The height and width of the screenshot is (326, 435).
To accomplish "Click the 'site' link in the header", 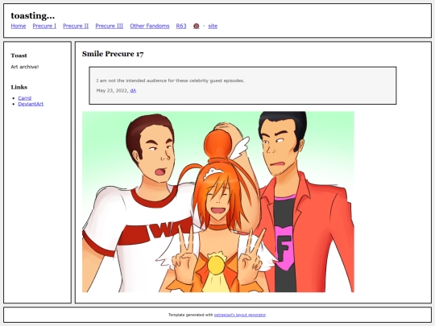I will click(x=213, y=26).
